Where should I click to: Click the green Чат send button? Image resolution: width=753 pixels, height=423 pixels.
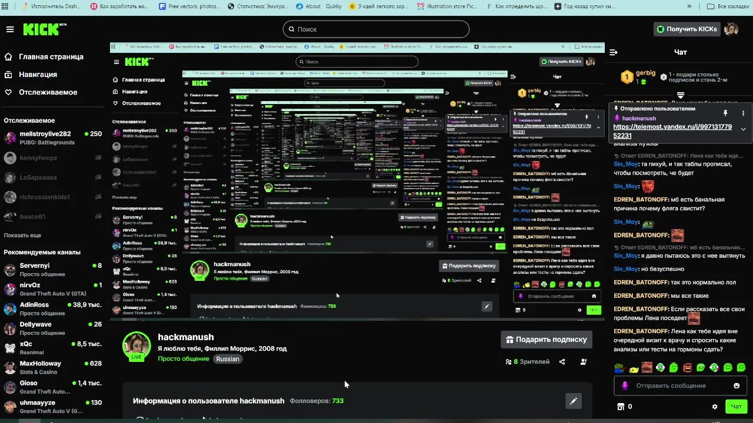point(736,406)
